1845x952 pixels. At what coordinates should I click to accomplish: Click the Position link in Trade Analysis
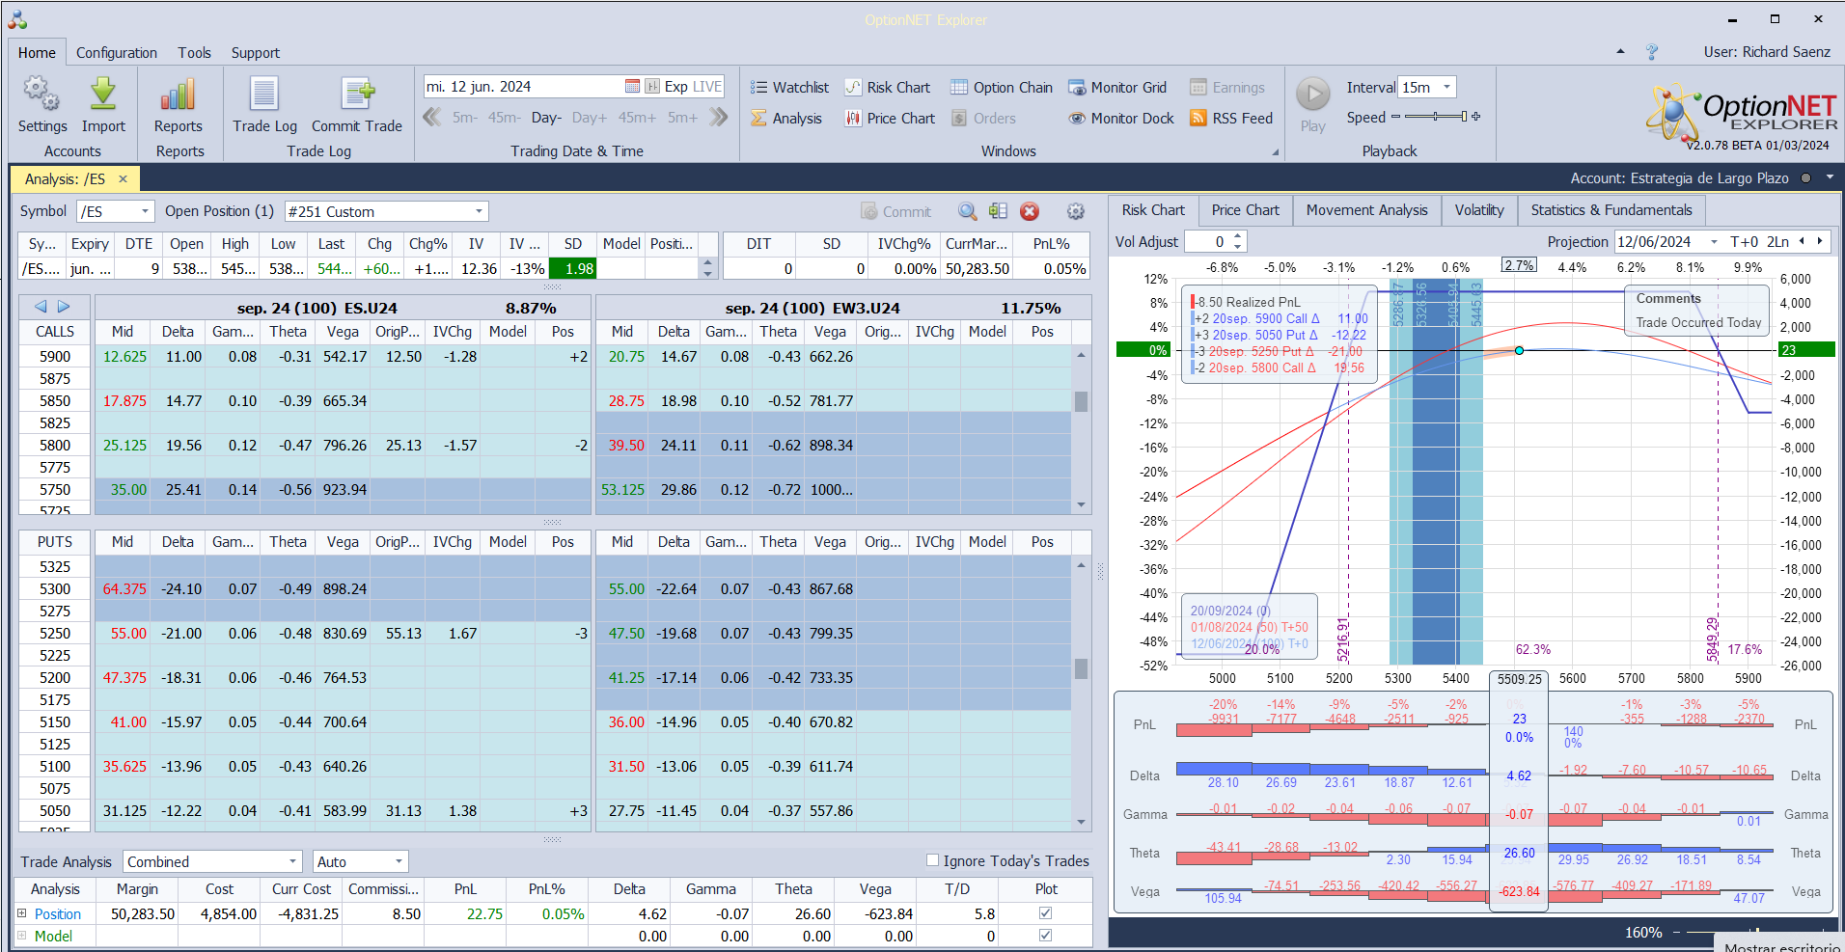(58, 913)
